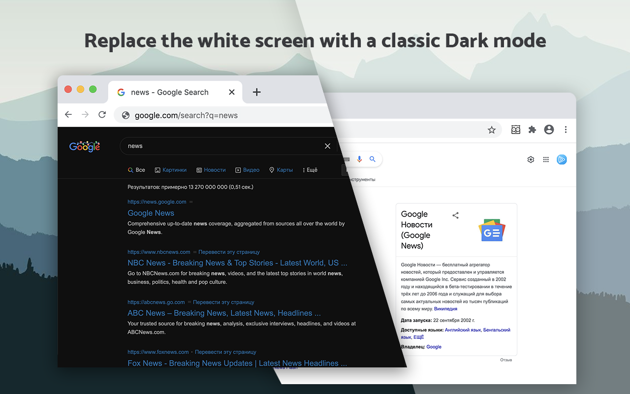This screenshot has height=394, width=630.
Task: Select the "news - Google Search" browser tab
Action: coord(170,92)
